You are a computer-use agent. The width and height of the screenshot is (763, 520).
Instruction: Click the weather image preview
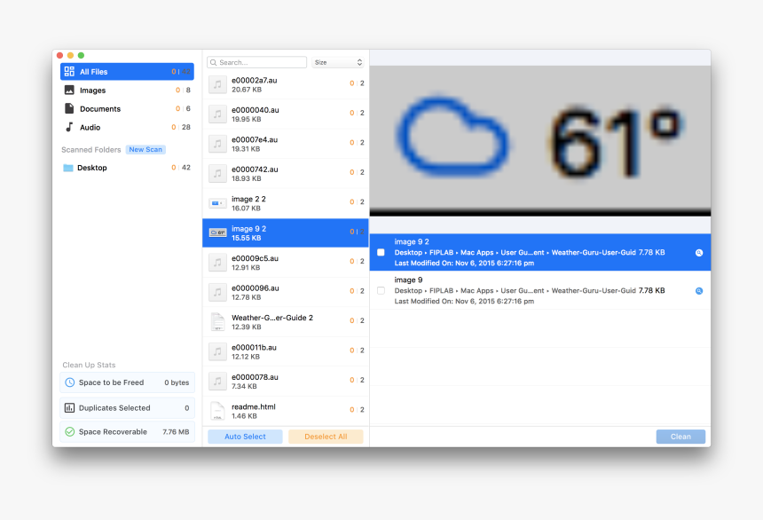[539, 139]
